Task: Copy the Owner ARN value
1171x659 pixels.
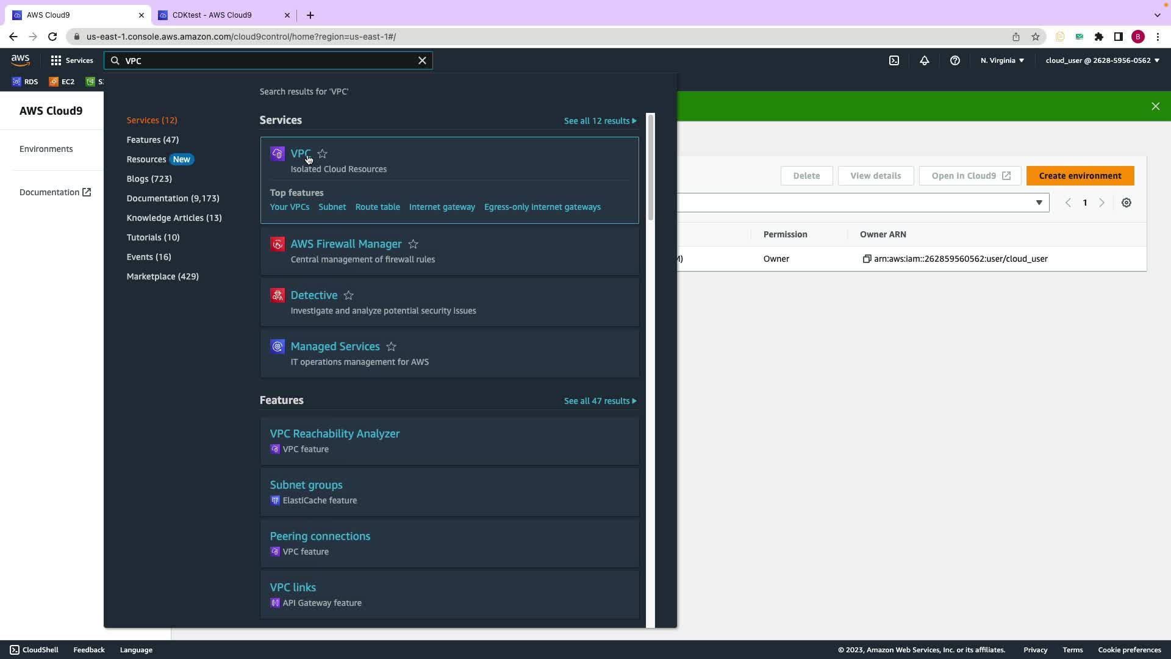Action: coord(867,259)
